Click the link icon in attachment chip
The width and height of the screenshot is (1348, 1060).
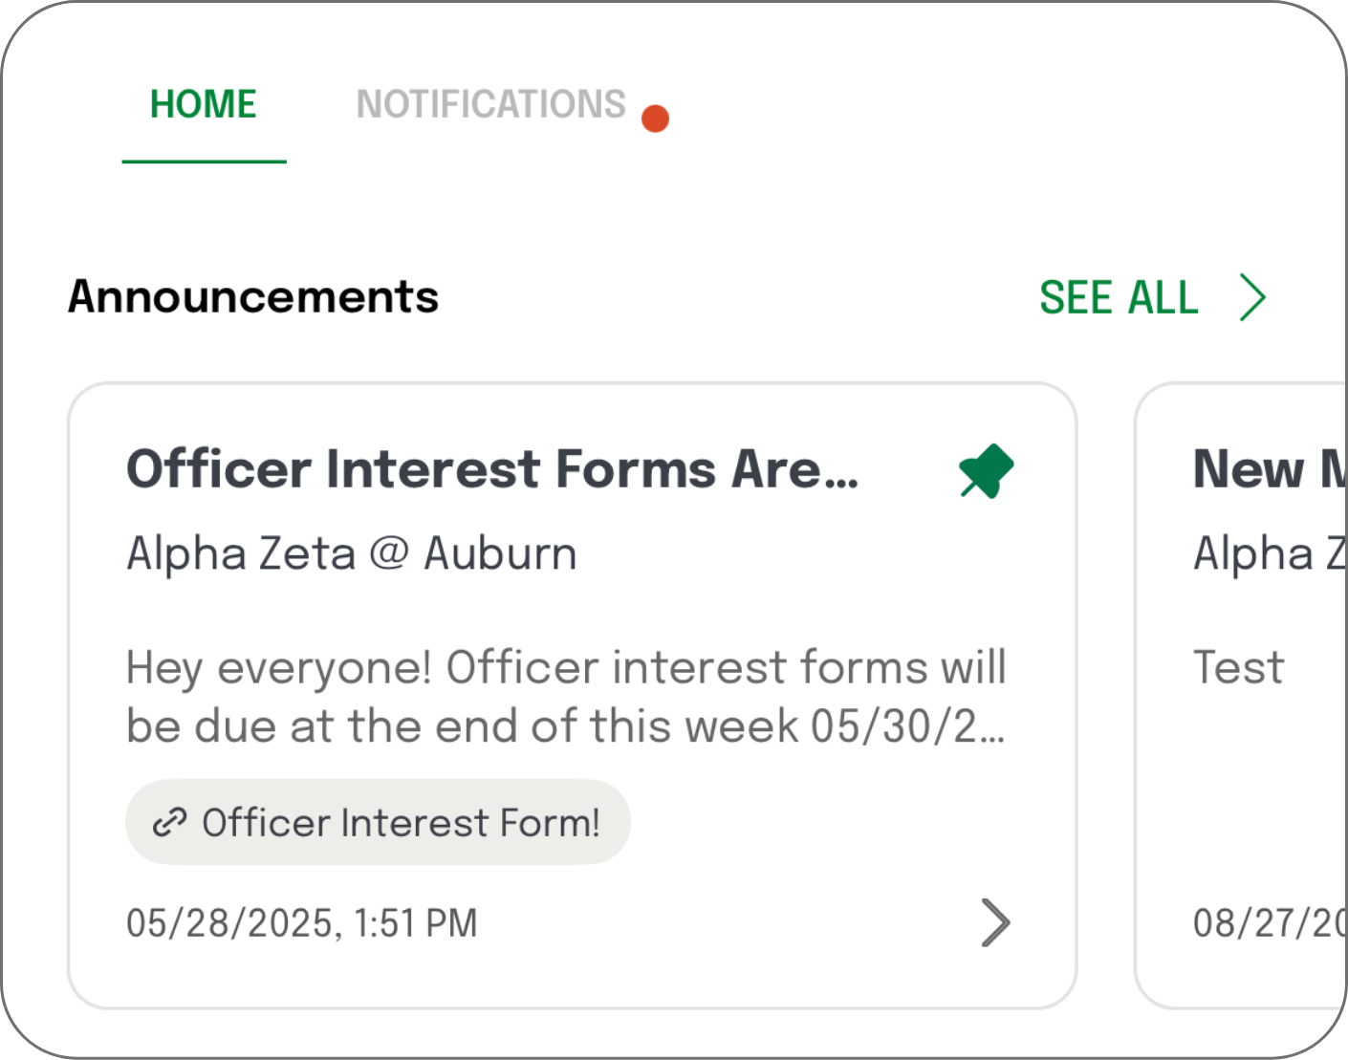pos(170,823)
